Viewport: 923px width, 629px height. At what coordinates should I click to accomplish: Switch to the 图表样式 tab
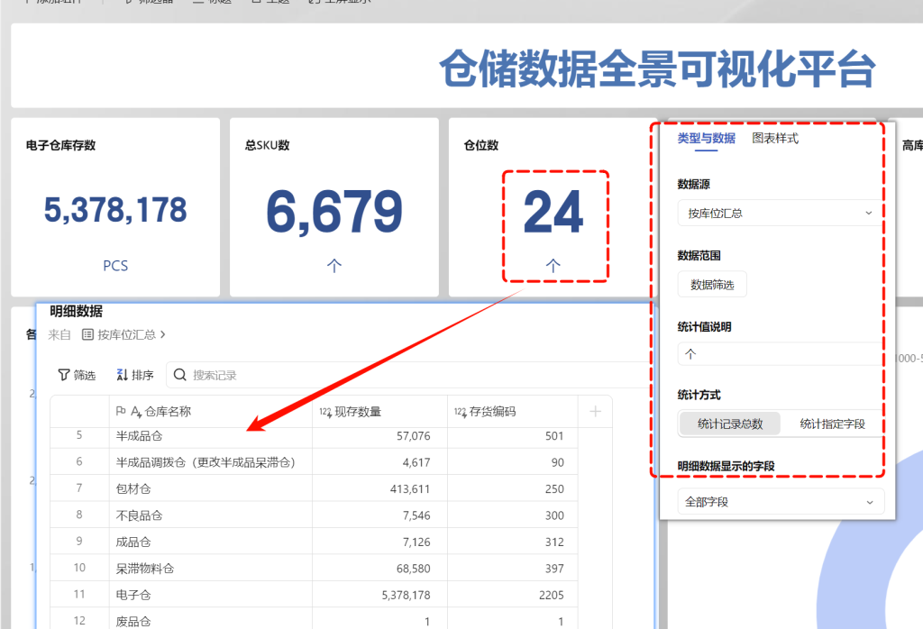point(775,138)
